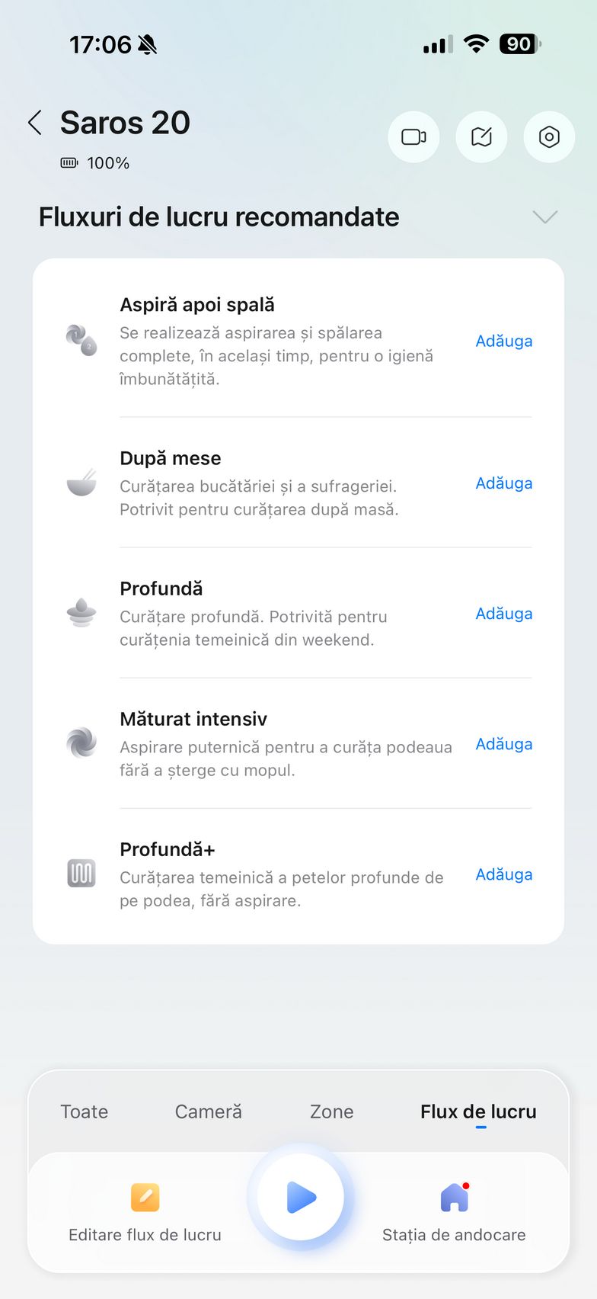Select the Zone tab
This screenshot has height=1299, width=597.
(332, 1111)
